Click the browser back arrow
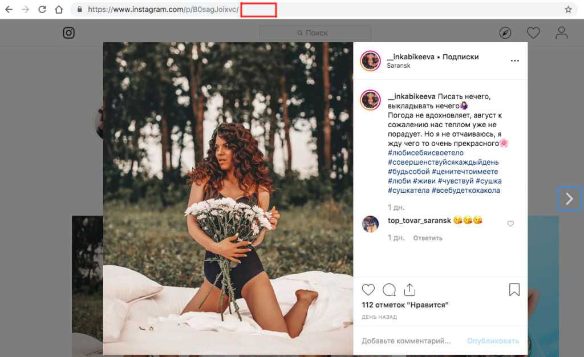Viewport: 584px width, 357px height. point(9,9)
